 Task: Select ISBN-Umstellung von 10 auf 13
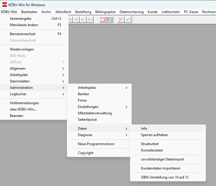click(168, 177)
